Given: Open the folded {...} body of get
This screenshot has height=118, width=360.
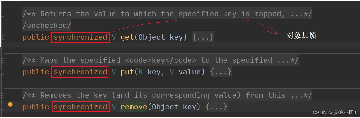Looking at the screenshot, I should click(203, 37).
